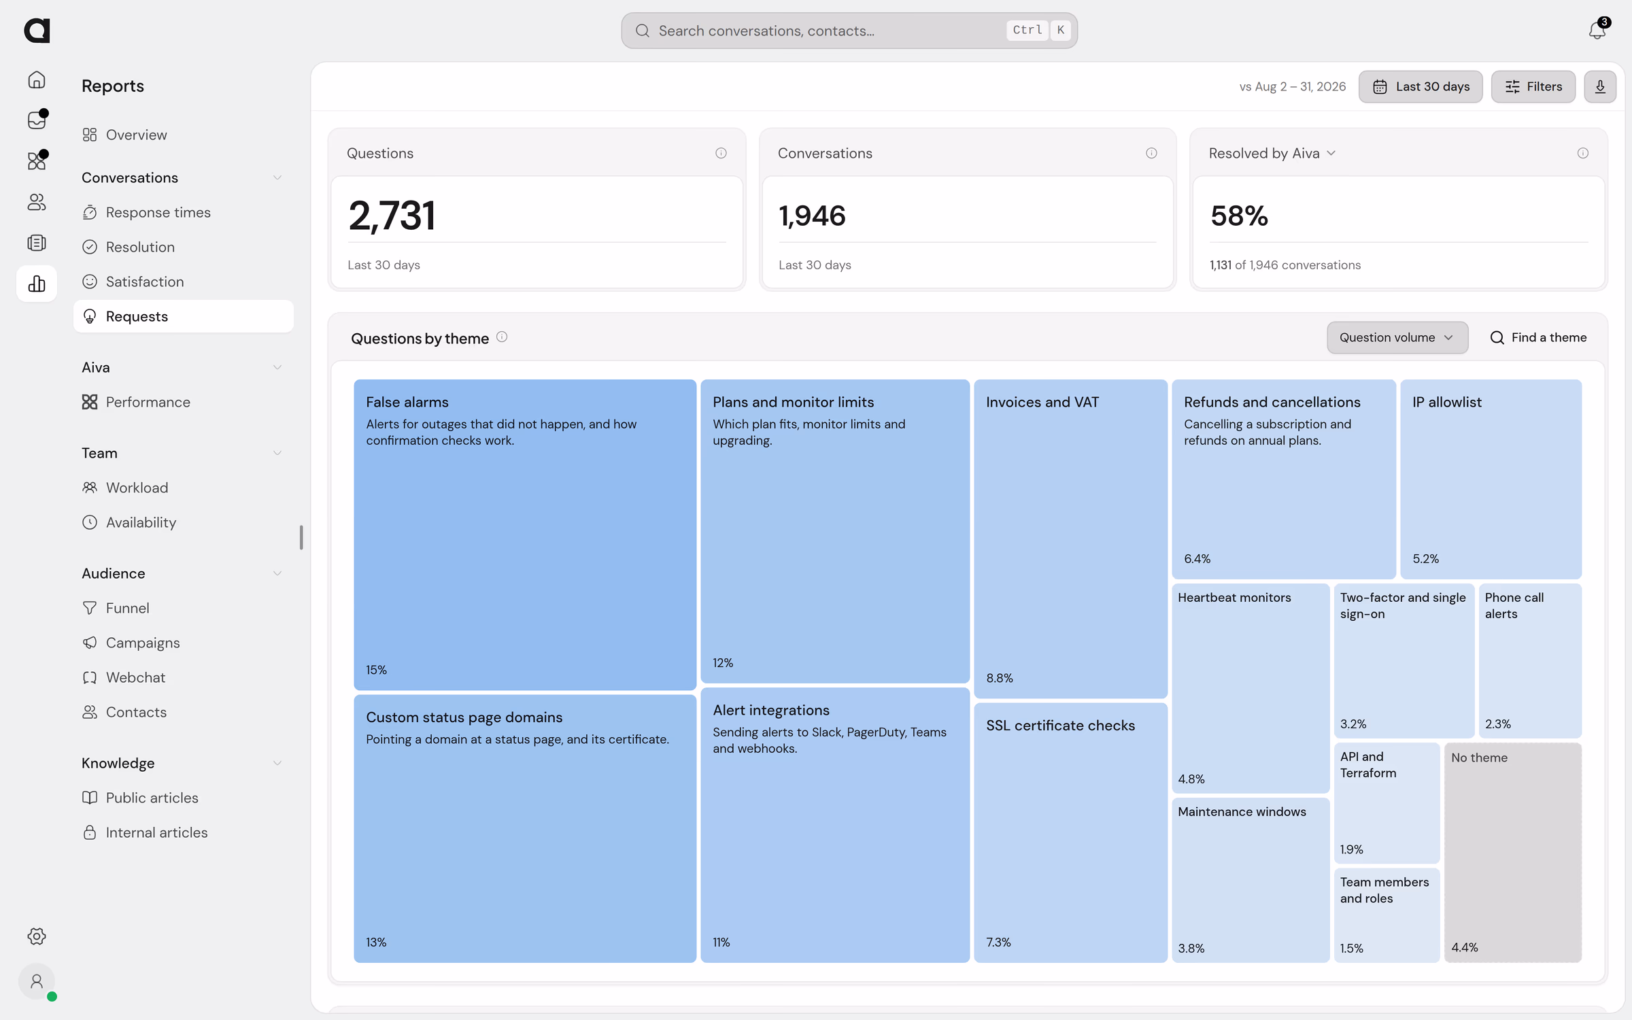Open the Resolved by Aiva metric dropdown
Viewport: 1632px width, 1020px height.
tap(1272, 153)
